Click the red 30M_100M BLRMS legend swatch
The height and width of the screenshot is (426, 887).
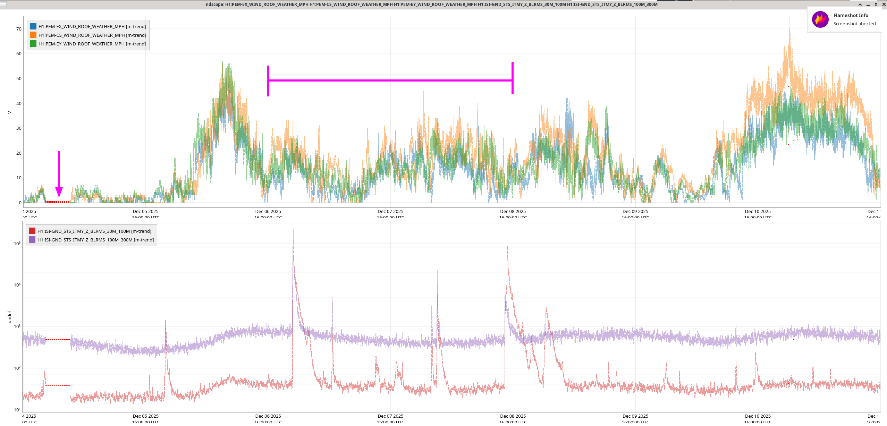(32, 231)
